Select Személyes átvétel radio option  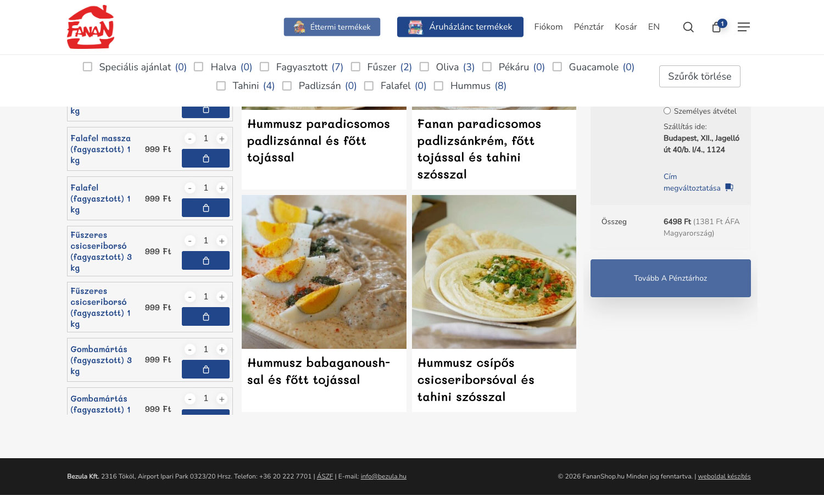667,111
